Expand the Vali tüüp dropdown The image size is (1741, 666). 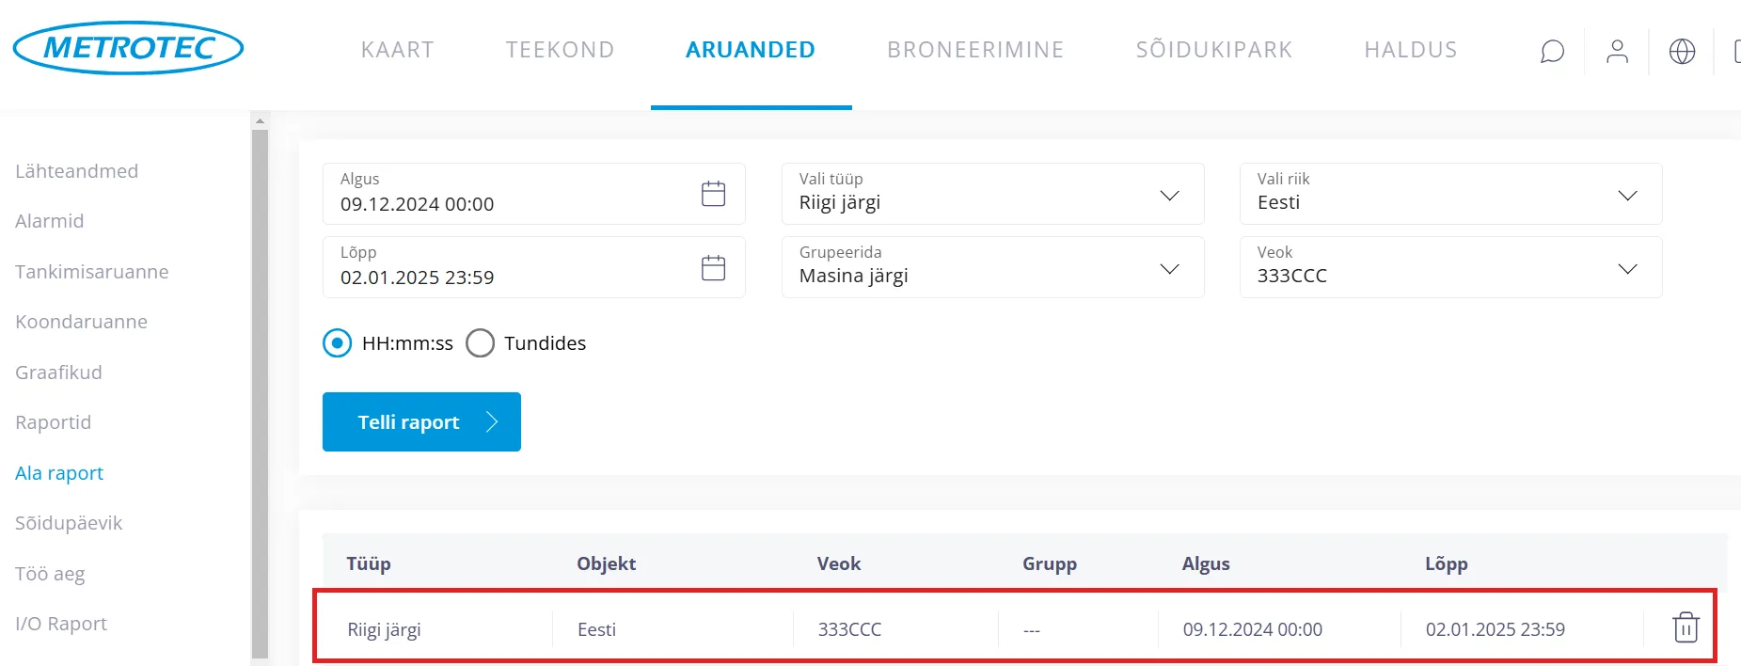click(x=1169, y=195)
